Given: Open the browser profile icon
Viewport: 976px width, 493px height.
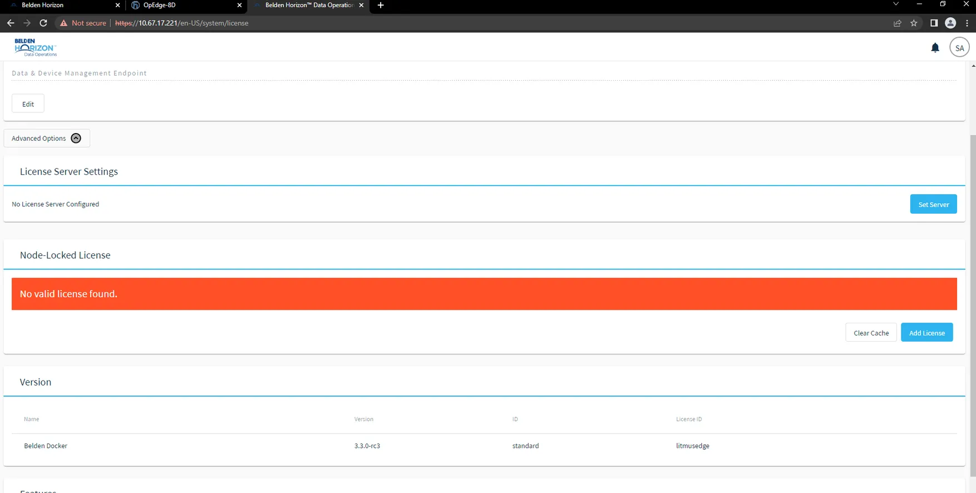Looking at the screenshot, I should pos(950,23).
